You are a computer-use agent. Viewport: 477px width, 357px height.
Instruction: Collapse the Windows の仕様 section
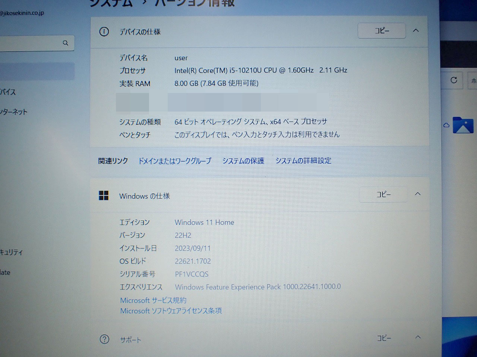[418, 194]
